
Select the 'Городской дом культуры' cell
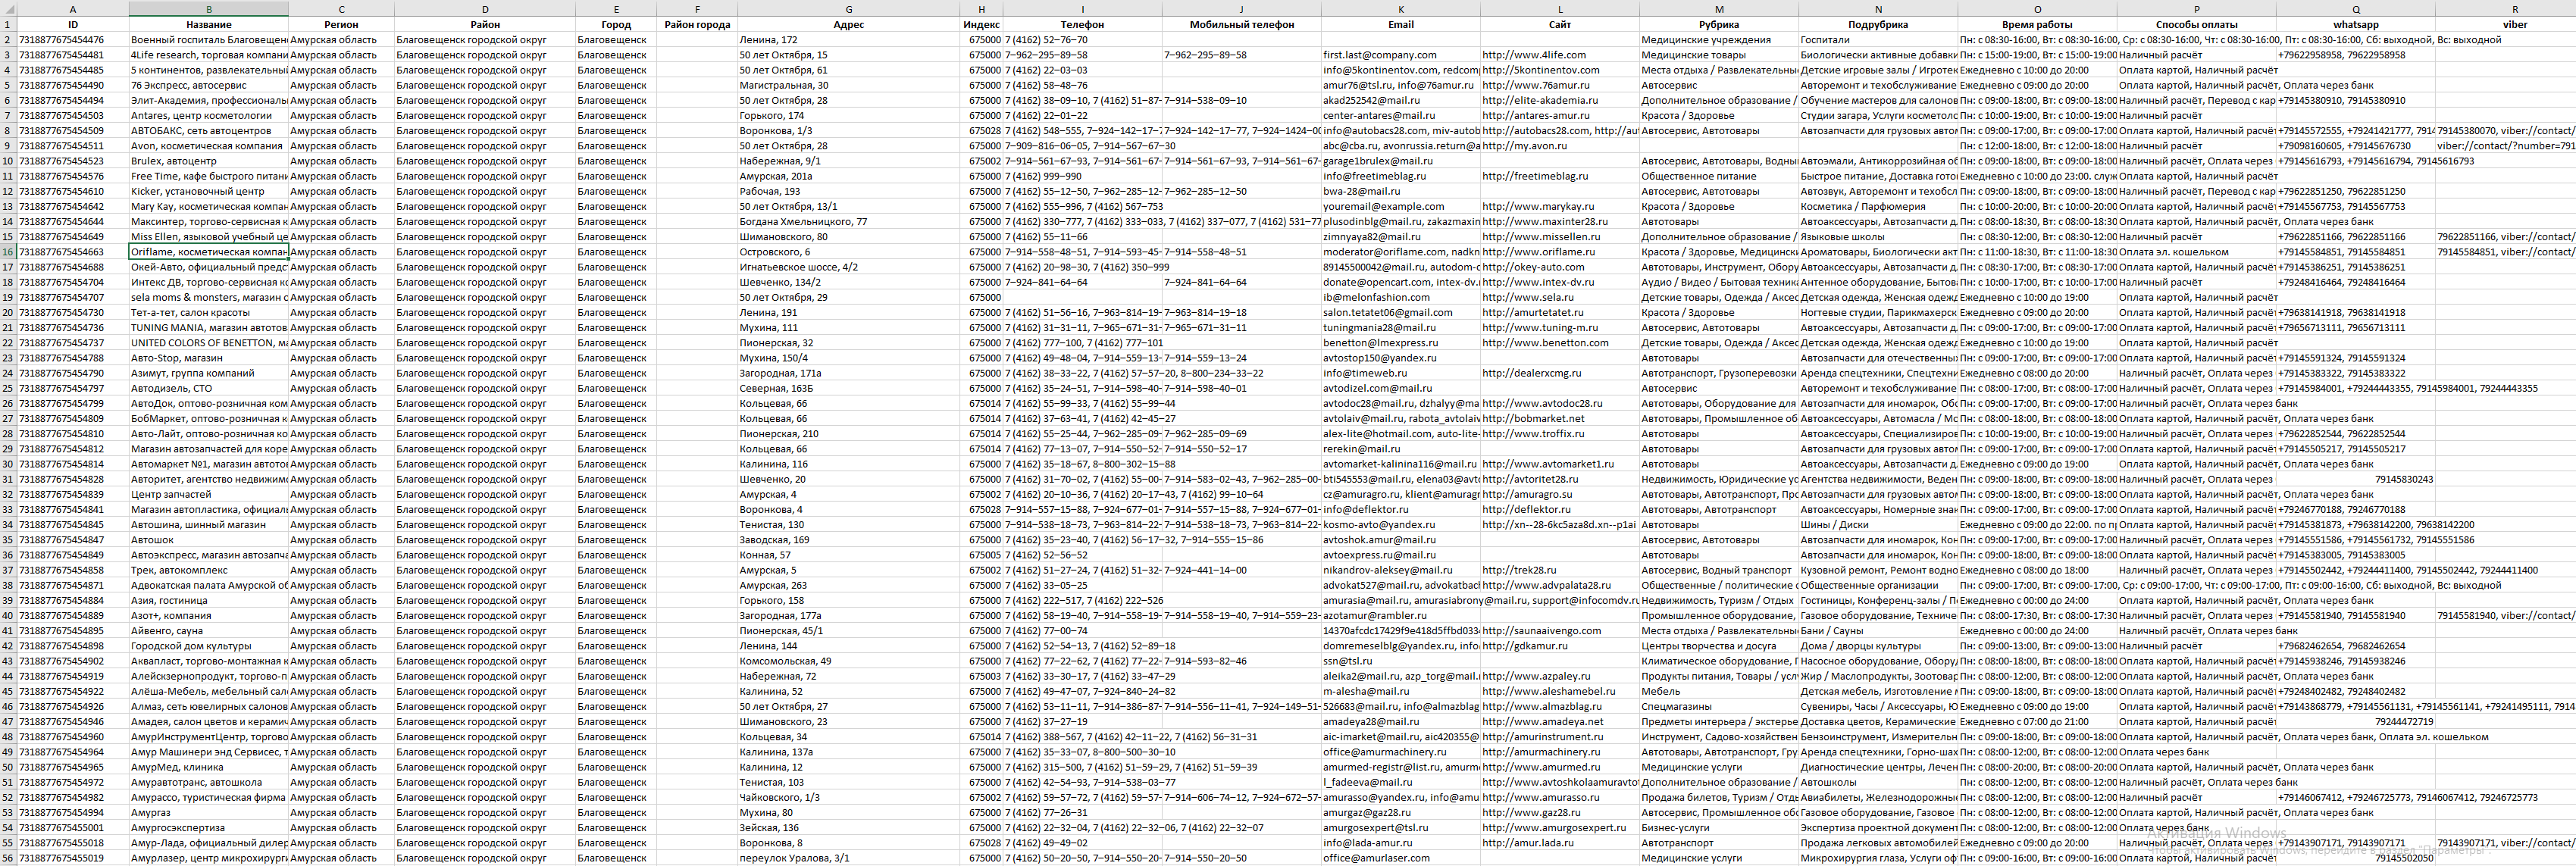point(208,646)
